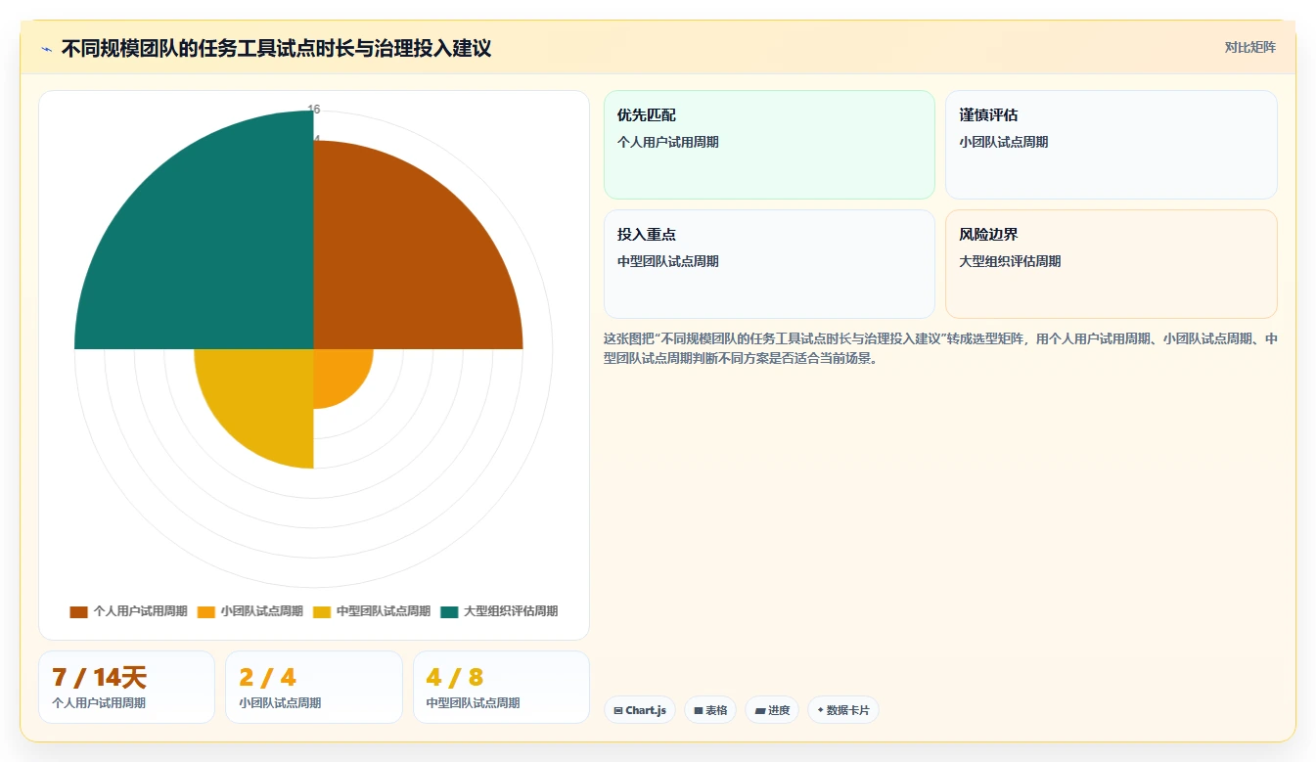Click the 表格 tag
Screen dimensions: 1316x762
[710, 710]
